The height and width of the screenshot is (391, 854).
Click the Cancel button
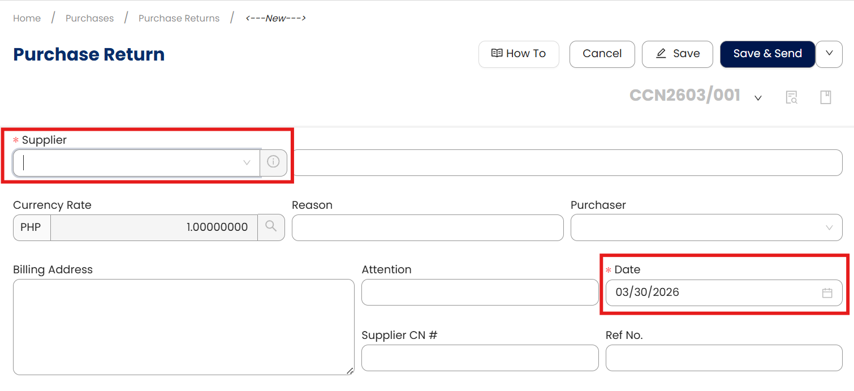pyautogui.click(x=602, y=54)
